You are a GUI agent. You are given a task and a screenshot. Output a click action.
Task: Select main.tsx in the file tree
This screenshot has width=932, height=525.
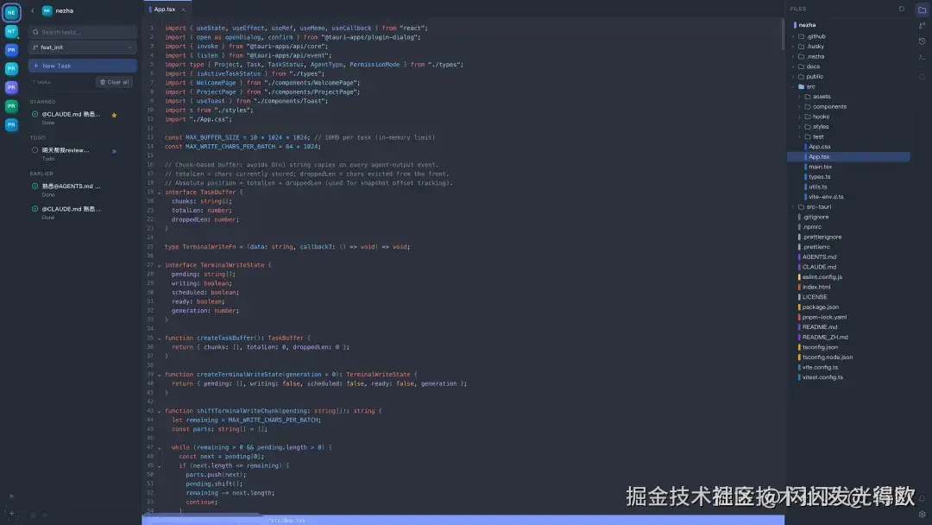point(820,167)
